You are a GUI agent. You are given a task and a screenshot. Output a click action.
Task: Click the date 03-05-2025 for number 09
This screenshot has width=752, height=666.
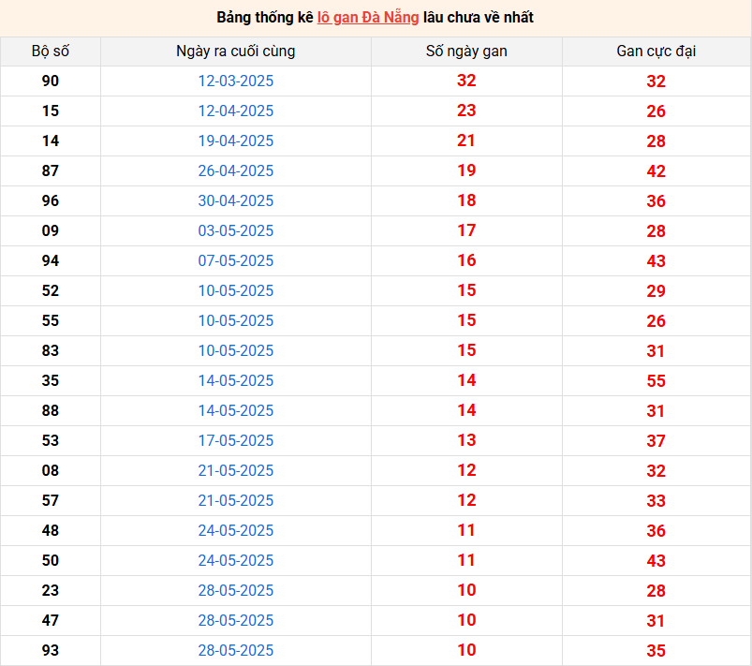(x=235, y=231)
